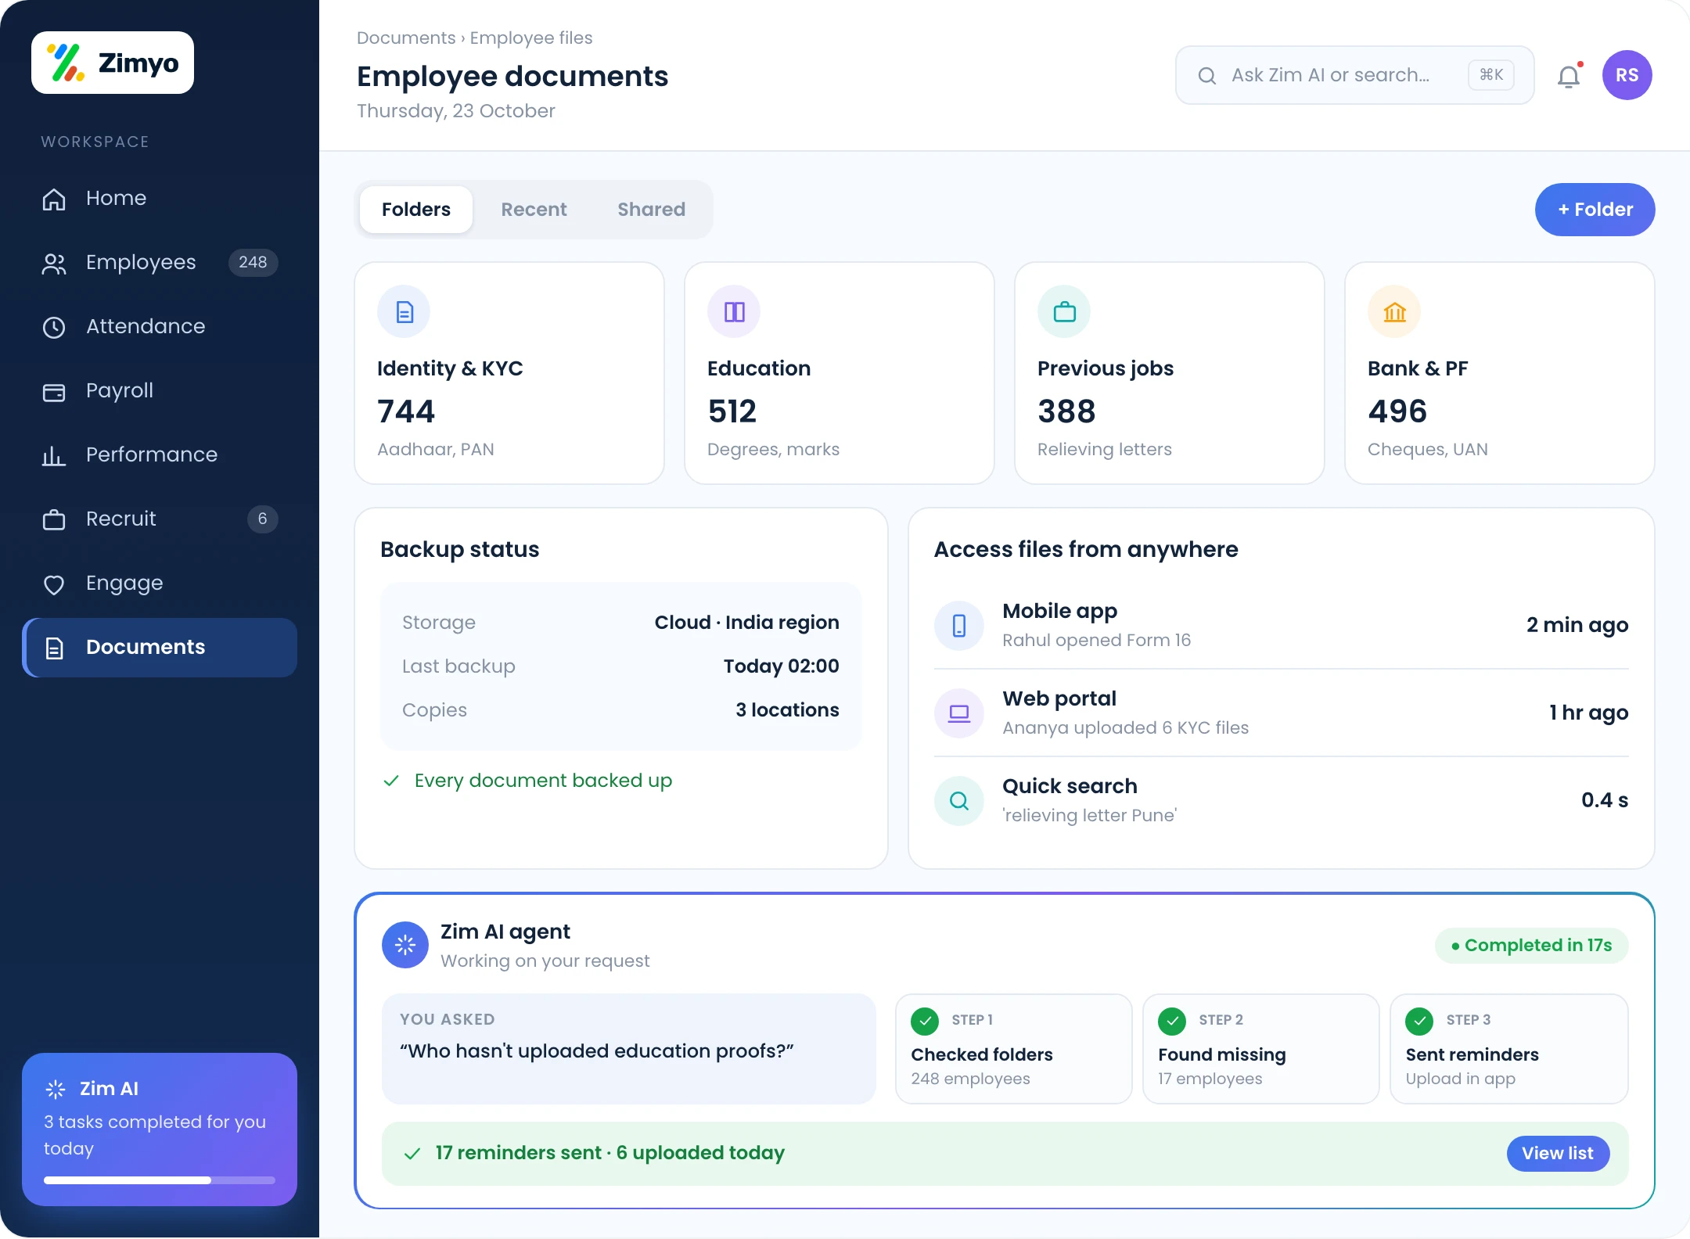Go to Home in the sidebar

(x=160, y=198)
